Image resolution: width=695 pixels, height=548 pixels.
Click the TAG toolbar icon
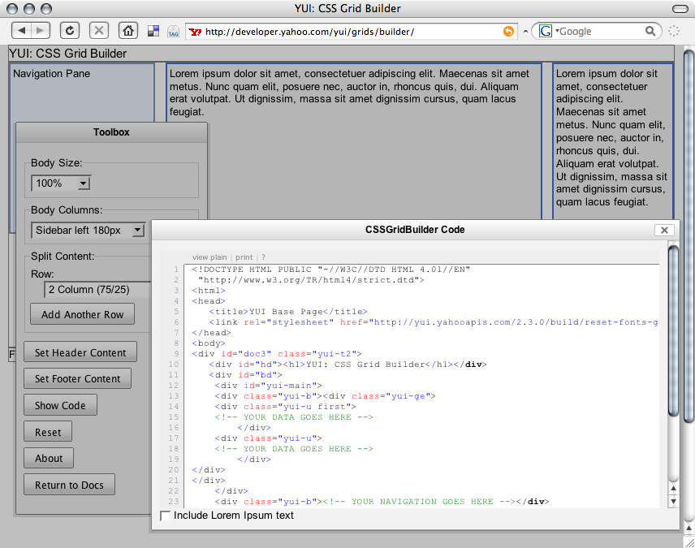173,32
